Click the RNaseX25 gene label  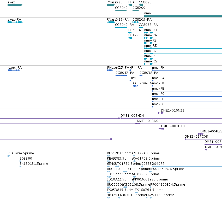115,2
